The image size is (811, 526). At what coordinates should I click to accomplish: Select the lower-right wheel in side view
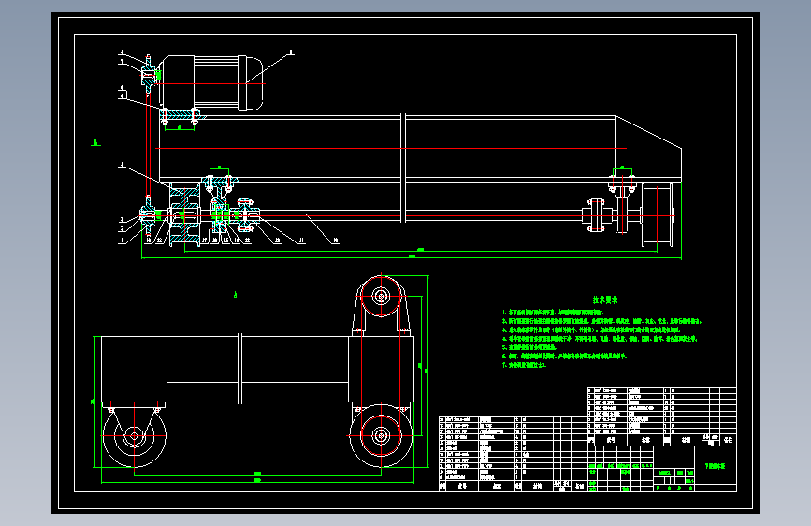pos(382,436)
